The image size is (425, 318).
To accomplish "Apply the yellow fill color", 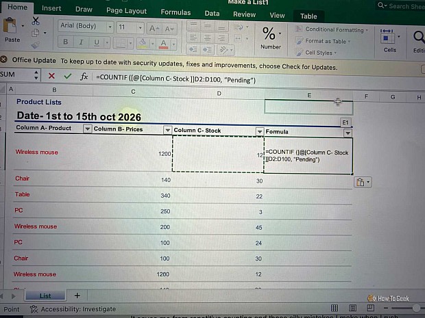I will (x=143, y=43).
